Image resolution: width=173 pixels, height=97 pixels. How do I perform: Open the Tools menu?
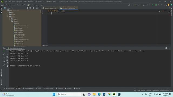pyautogui.click(x=40, y=2)
